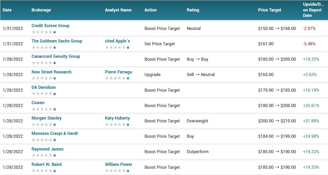Open the New Street Research link

pos(51,72)
